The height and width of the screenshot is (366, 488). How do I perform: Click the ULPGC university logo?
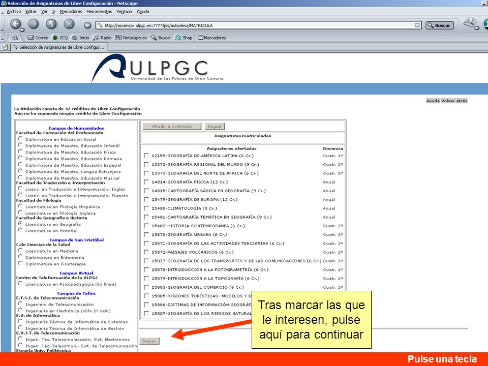(x=158, y=68)
